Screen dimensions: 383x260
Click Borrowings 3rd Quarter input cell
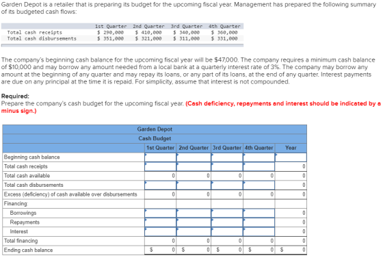pos(227,213)
